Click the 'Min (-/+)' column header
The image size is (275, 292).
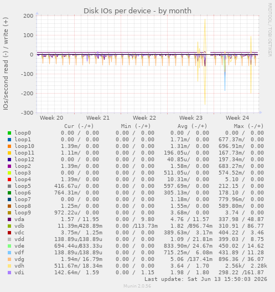[x=136, y=126]
